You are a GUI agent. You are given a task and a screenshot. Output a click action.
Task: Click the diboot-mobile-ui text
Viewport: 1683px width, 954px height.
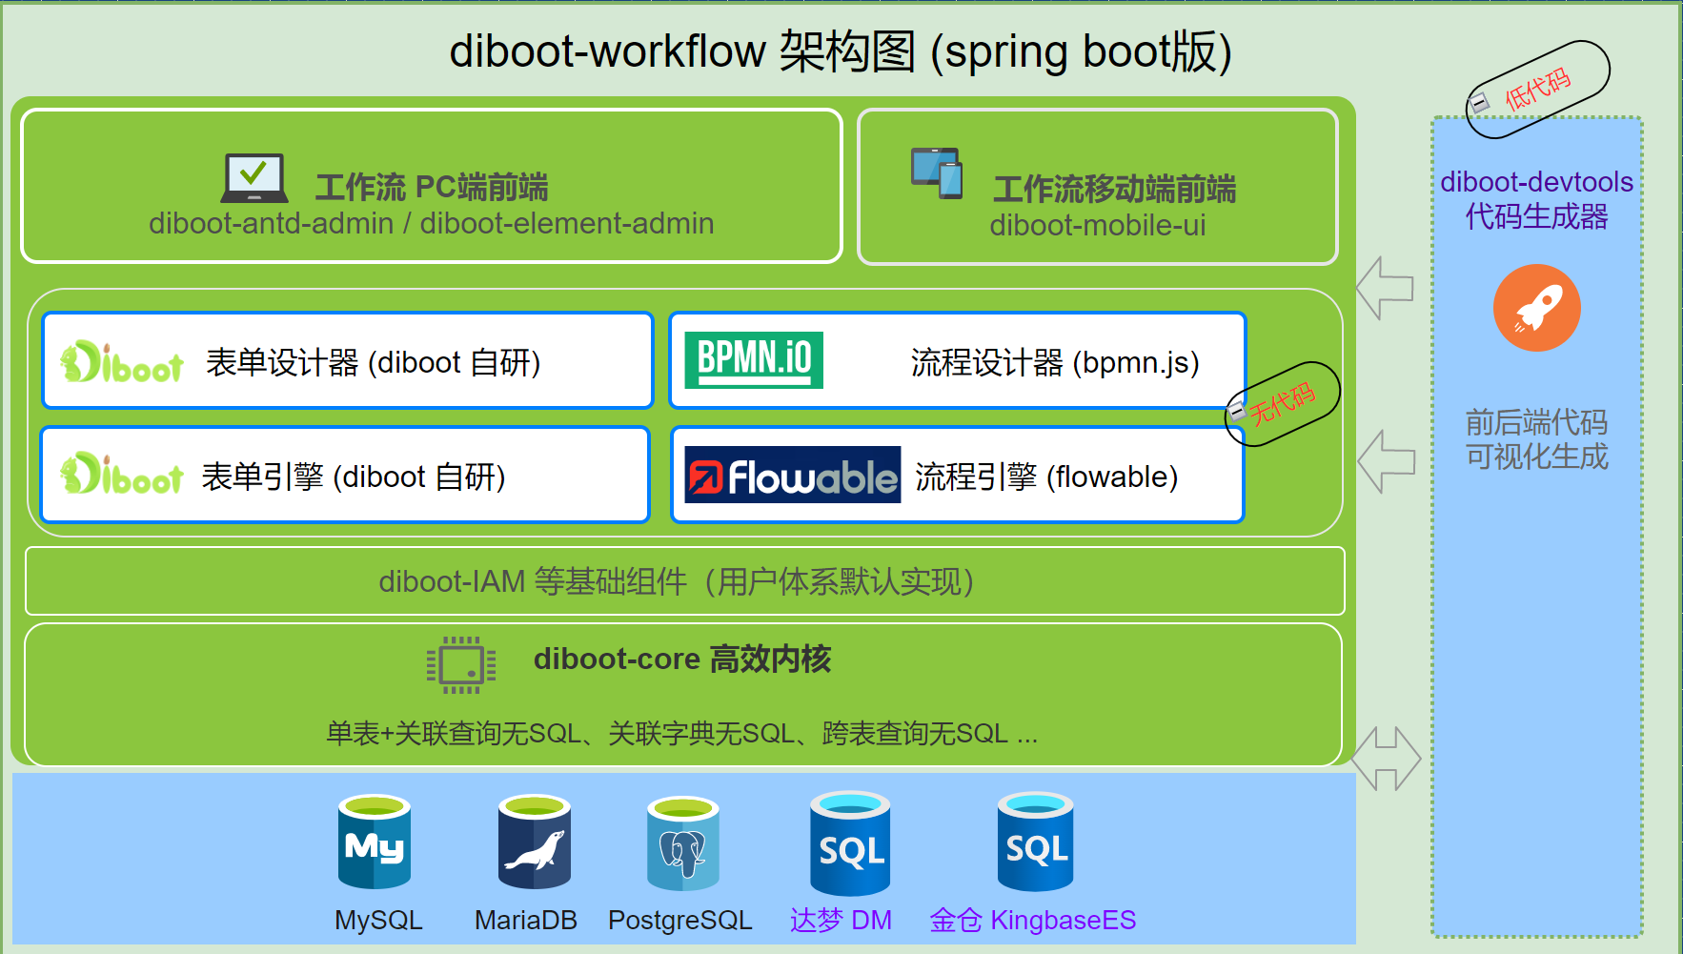(1098, 225)
